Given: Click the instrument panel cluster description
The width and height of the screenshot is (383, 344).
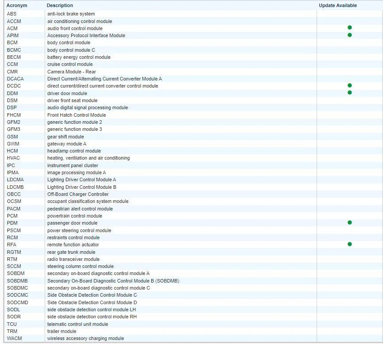Looking at the screenshot, I should click(x=73, y=165).
